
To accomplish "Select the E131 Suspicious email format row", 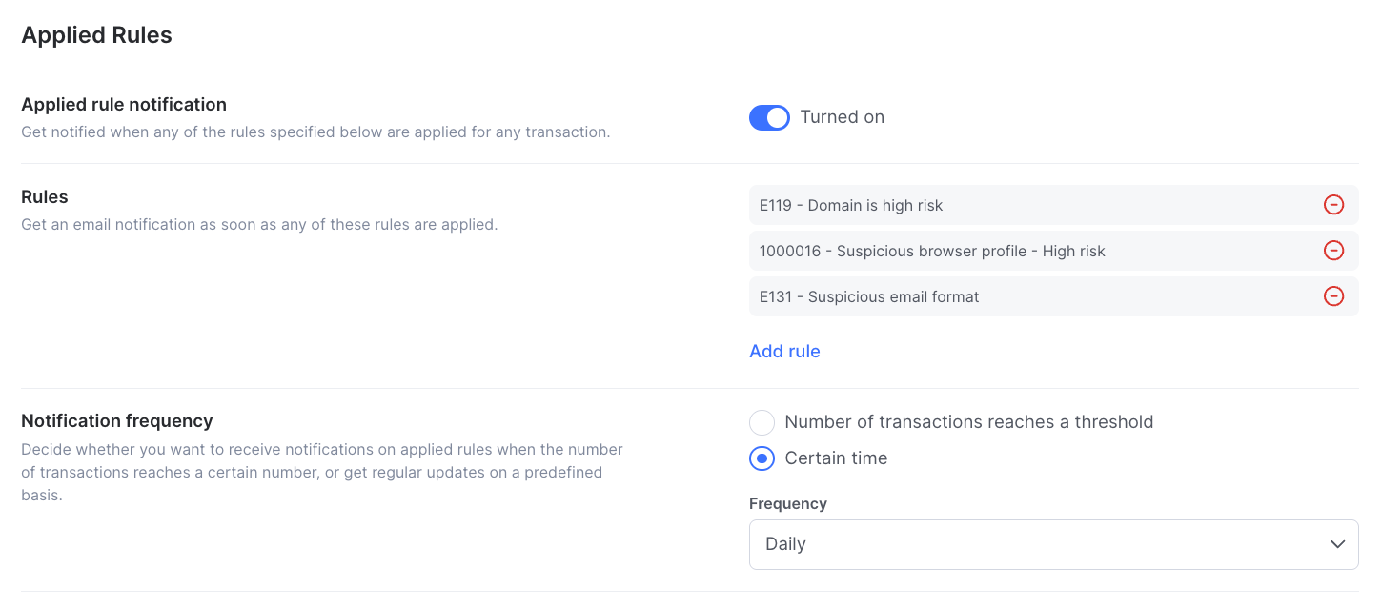I will pyautogui.click(x=1053, y=296).
